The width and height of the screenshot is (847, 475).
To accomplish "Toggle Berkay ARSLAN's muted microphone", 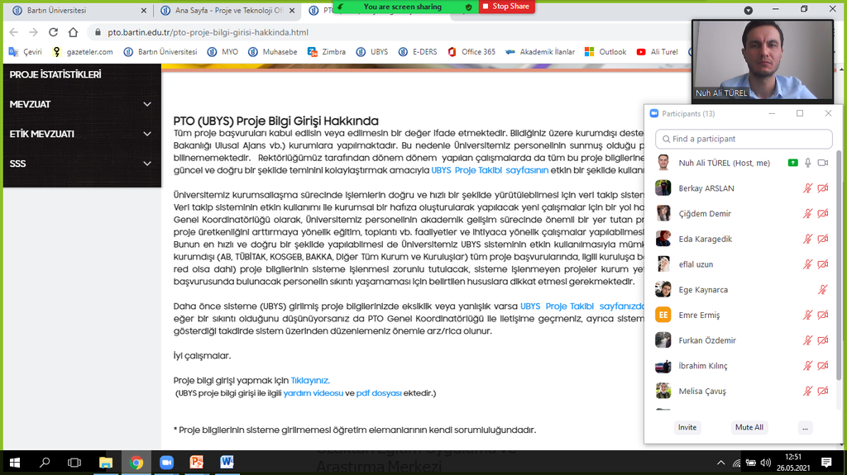I will [807, 188].
